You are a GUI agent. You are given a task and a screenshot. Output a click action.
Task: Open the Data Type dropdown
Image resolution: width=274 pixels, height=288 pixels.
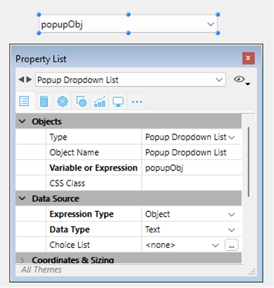pyautogui.click(x=231, y=230)
